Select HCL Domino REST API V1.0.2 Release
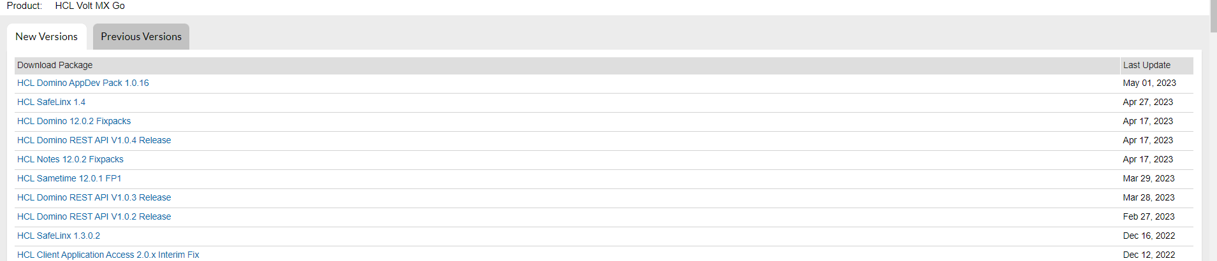Viewport: 1217px width, 261px height. (94, 216)
